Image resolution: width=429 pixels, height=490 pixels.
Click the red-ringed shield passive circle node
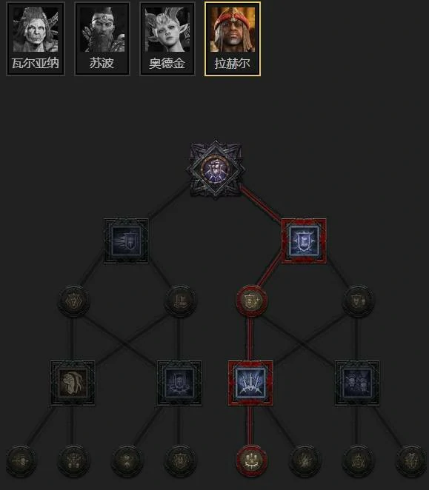[x=251, y=301]
